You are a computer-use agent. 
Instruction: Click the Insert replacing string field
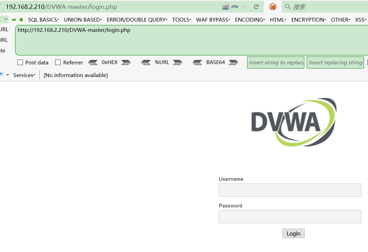(335, 62)
